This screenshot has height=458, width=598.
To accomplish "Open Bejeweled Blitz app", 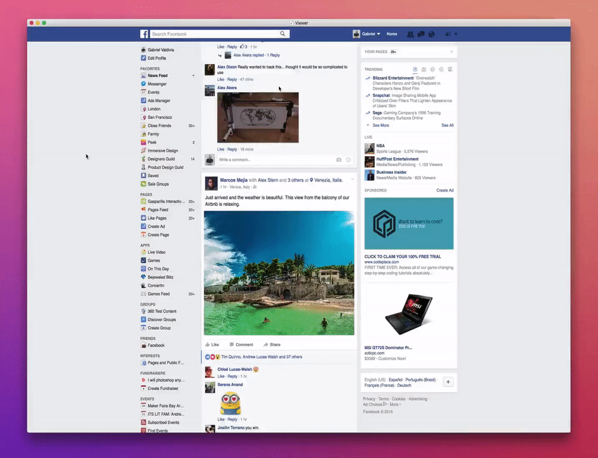I will click(160, 277).
